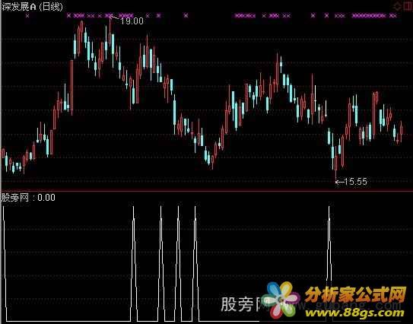413x324 pixels.
Task: Click the 19.00 high price label
Action: (132, 21)
